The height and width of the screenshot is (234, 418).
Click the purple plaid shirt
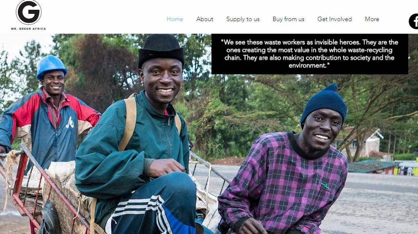pyautogui.click(x=282, y=181)
